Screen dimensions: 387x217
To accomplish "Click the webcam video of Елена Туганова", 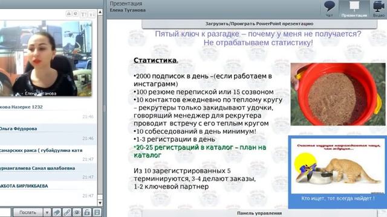I will coord(46,58).
